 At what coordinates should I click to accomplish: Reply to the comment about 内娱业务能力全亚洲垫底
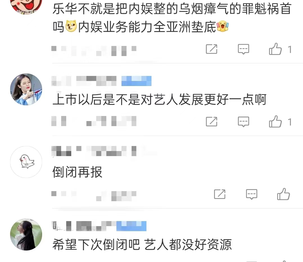244,49
